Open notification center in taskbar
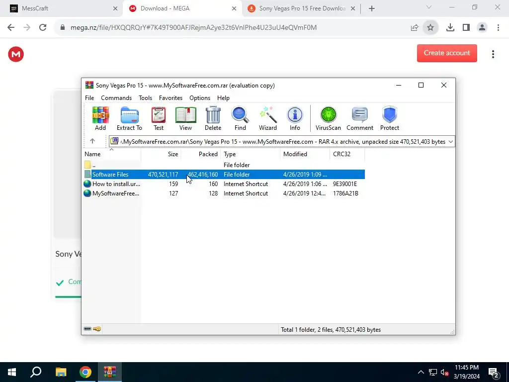This screenshot has width=509, height=382. [x=493, y=372]
